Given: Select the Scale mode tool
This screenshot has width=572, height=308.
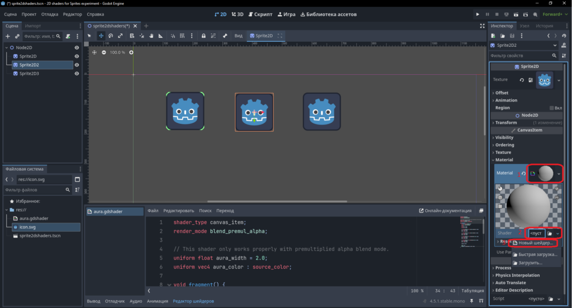Looking at the screenshot, I should click(x=120, y=36).
